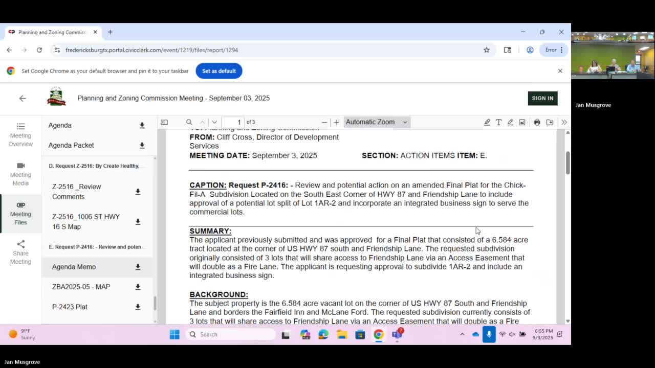Open the Meeting Overview tab
The image size is (655, 368).
click(x=20, y=135)
